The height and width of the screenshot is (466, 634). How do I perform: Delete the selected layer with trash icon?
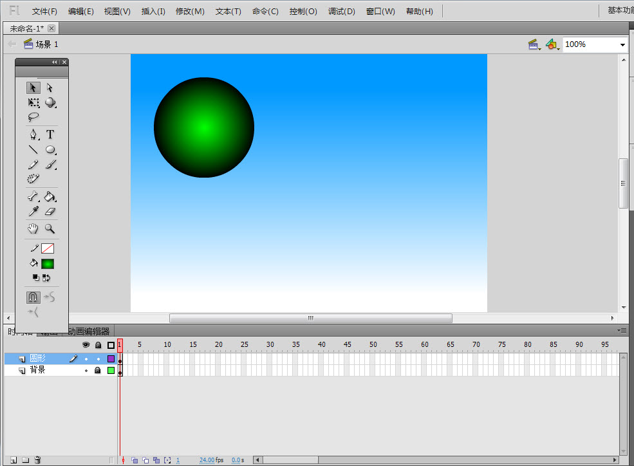coord(37,460)
